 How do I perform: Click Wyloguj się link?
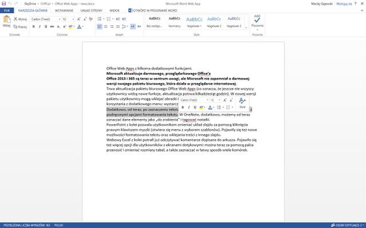344,4
